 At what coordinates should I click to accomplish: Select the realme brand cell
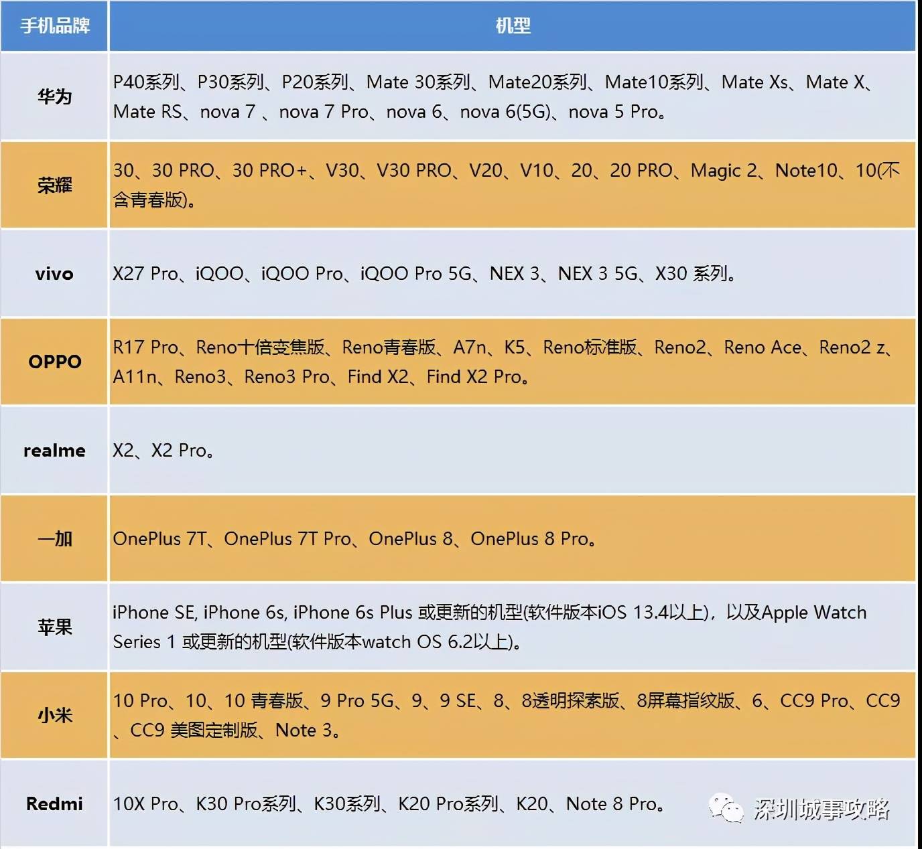coord(54,451)
